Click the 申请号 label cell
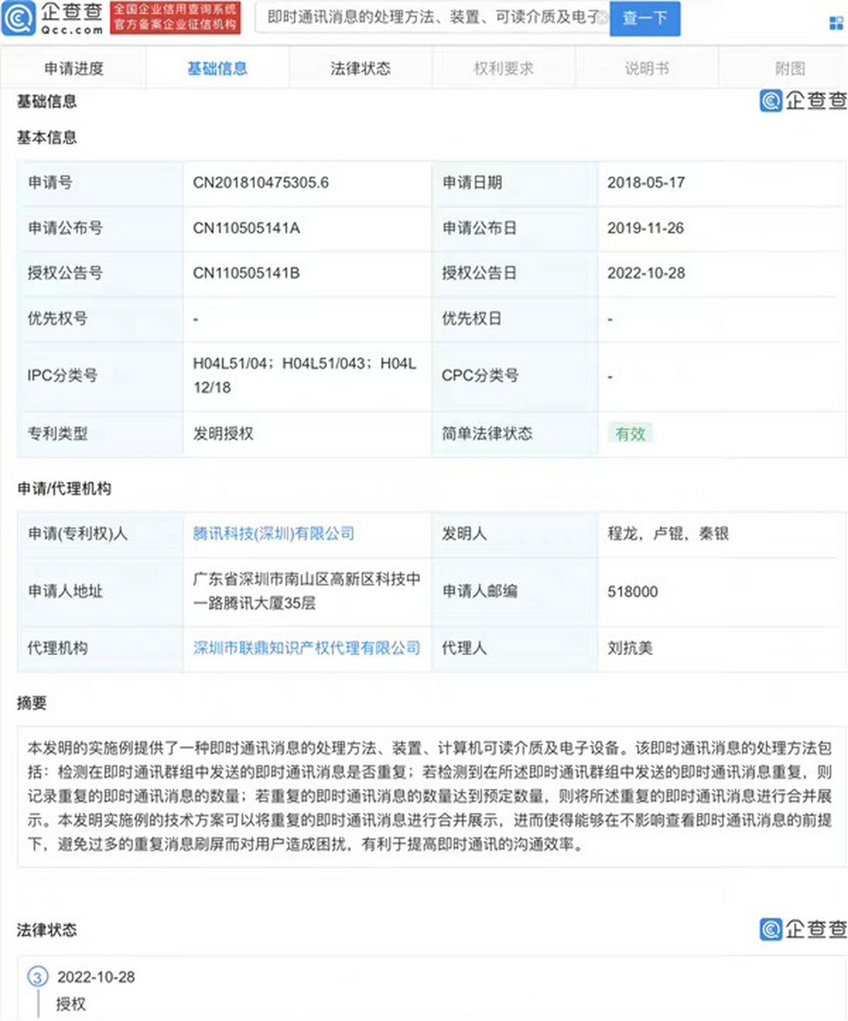This screenshot has width=848, height=1021. click(100, 183)
